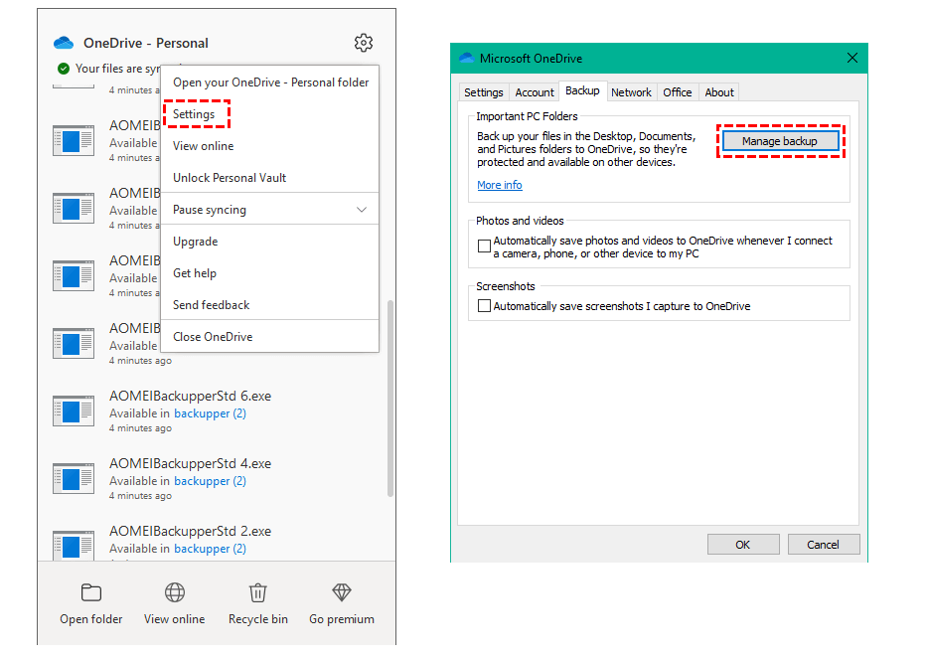Click the cloud icon in the Microsoft OneDrive title bar
927x658 pixels.
(466, 58)
